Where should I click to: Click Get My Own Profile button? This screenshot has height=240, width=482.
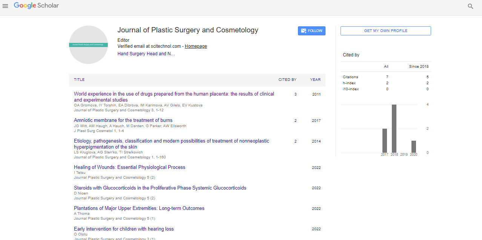[385, 31]
